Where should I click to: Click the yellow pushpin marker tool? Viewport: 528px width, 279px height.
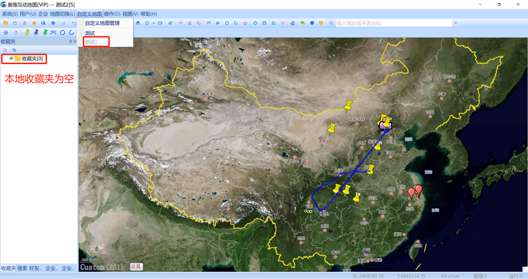tap(27, 32)
